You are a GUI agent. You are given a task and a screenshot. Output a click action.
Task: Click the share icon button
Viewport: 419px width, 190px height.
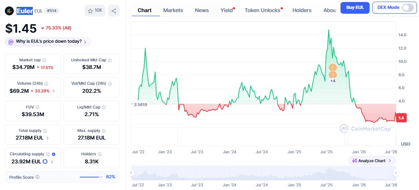pos(114,10)
